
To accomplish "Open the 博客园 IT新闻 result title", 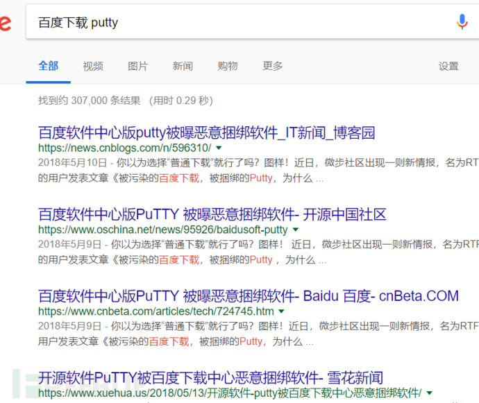I will 206,132.
